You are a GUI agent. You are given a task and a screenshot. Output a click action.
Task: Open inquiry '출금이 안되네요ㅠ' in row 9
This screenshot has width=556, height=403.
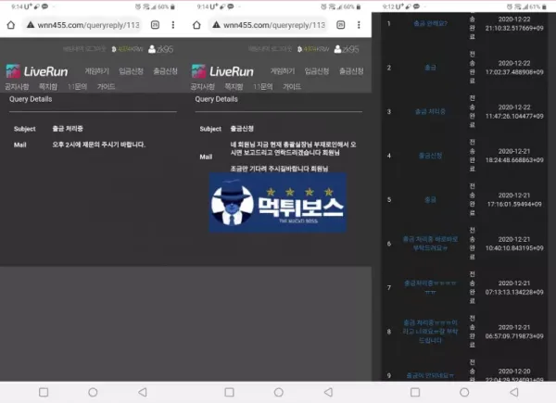coord(430,375)
